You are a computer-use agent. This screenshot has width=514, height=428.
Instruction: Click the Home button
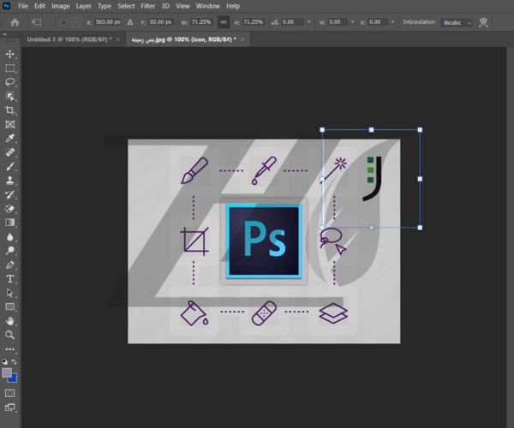[15, 22]
